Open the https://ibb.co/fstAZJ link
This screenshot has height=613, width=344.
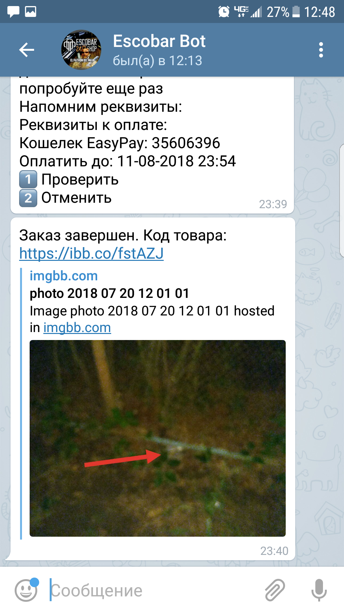coord(91,254)
